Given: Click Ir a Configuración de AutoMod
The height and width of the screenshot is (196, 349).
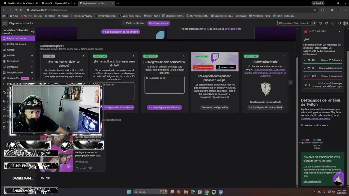Looking at the screenshot, I should pos(265,108).
